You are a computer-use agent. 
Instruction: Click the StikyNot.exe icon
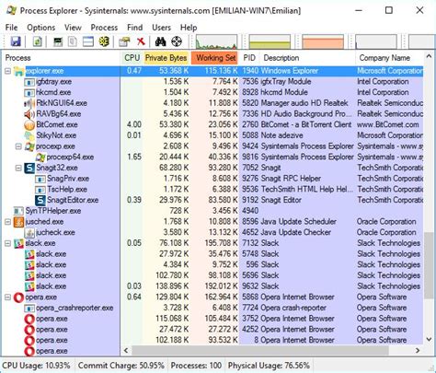(x=29, y=135)
